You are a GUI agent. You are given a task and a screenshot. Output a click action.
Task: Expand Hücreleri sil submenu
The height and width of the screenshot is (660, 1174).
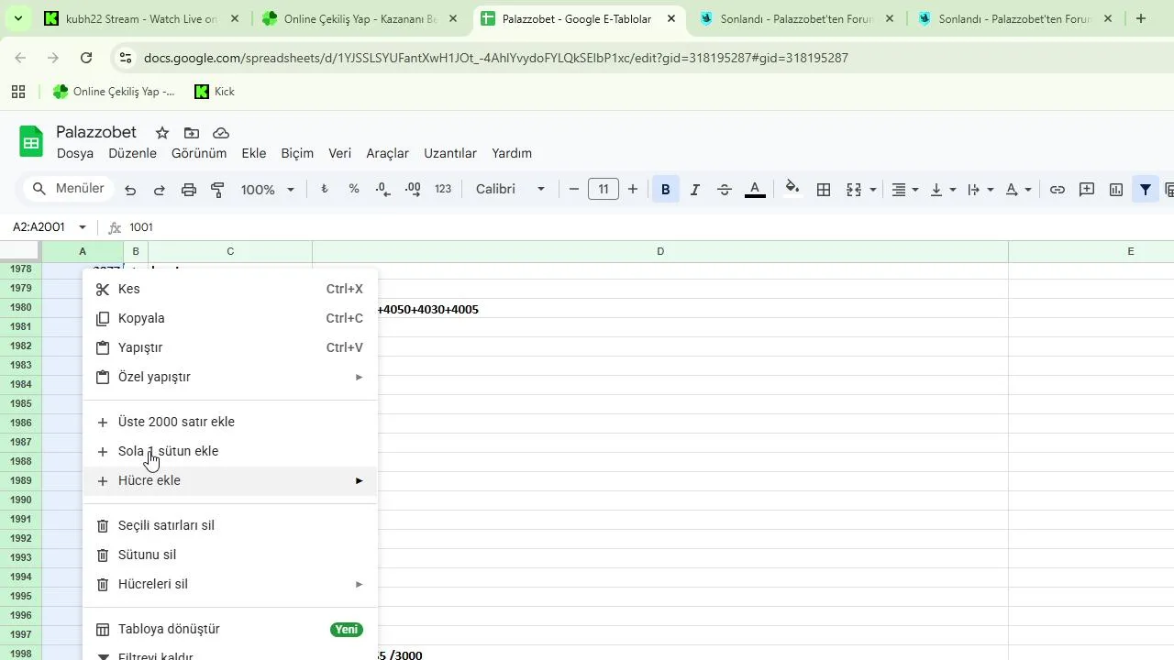point(230,584)
